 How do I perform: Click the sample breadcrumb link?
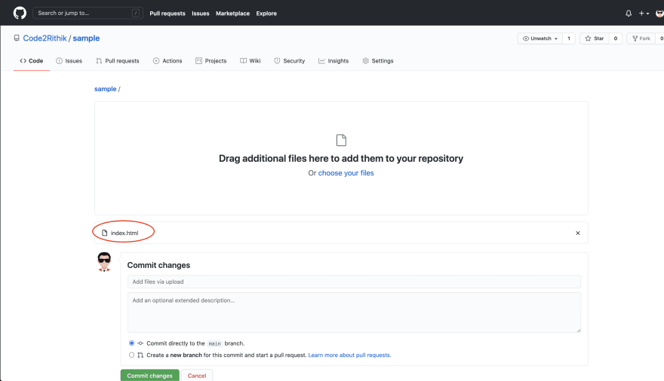(106, 89)
